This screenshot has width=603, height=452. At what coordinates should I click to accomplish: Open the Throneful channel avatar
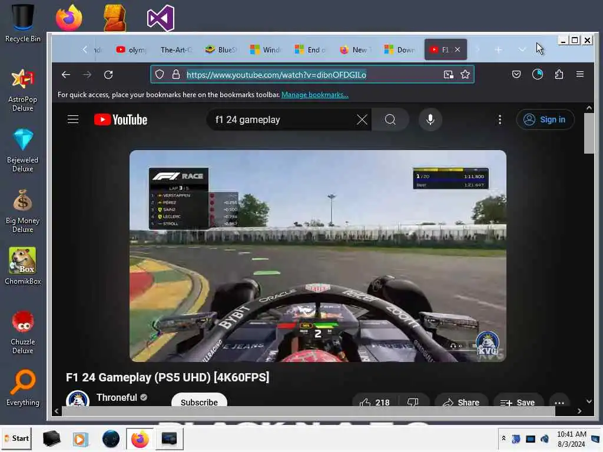point(78,398)
